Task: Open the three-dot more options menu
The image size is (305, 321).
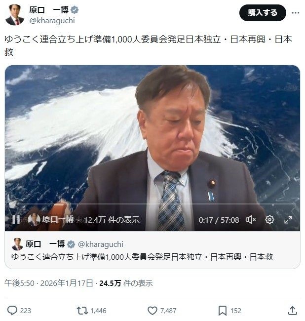Action: click(x=296, y=13)
